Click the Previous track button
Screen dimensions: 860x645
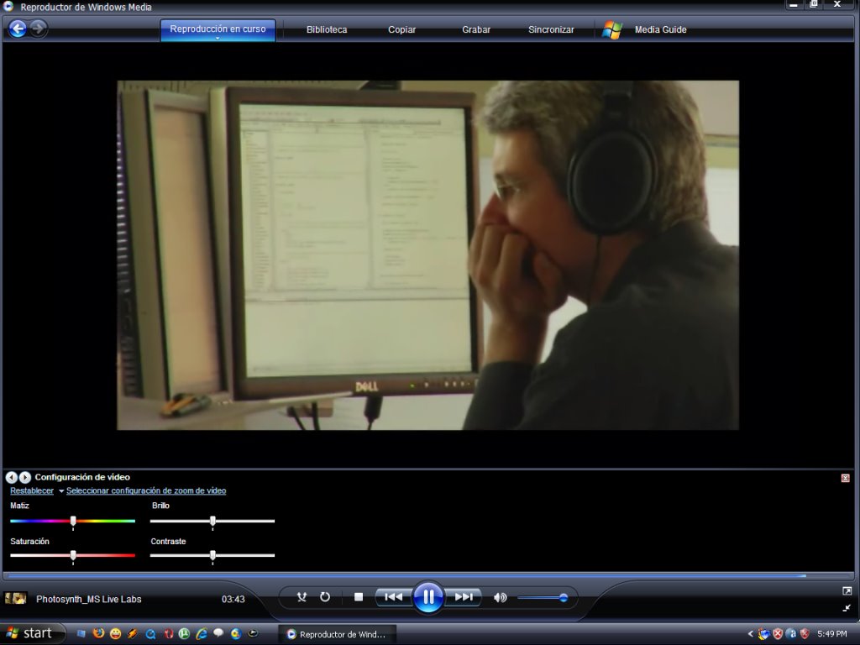pyautogui.click(x=393, y=597)
